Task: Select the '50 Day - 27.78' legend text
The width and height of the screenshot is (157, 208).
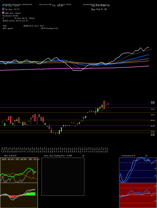Action: click(x=12, y=9)
